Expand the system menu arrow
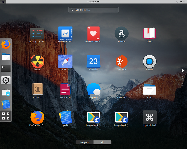 [x=184, y=2]
